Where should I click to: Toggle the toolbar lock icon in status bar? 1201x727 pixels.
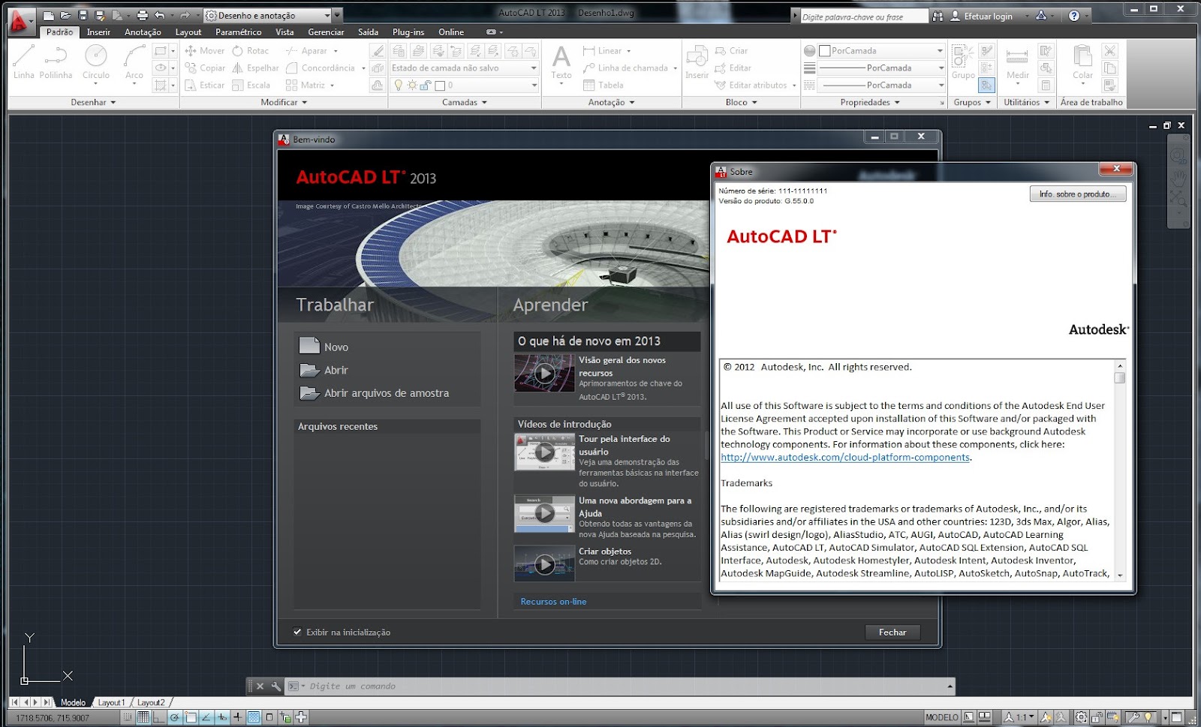[x=1097, y=717]
